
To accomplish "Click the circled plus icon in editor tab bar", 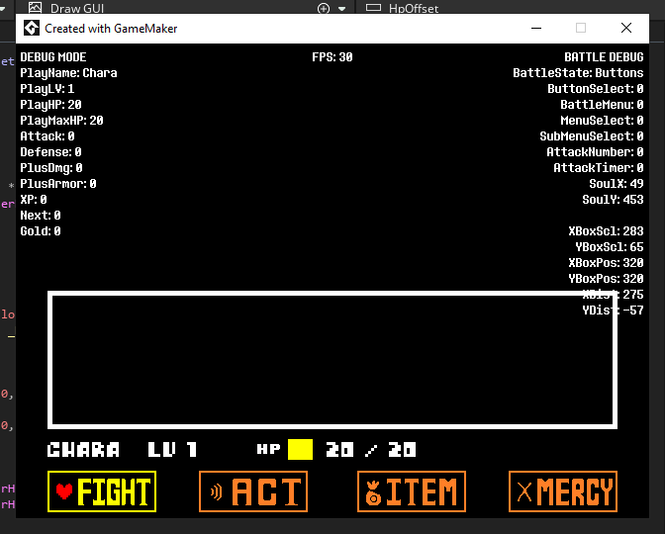I will click(x=324, y=9).
